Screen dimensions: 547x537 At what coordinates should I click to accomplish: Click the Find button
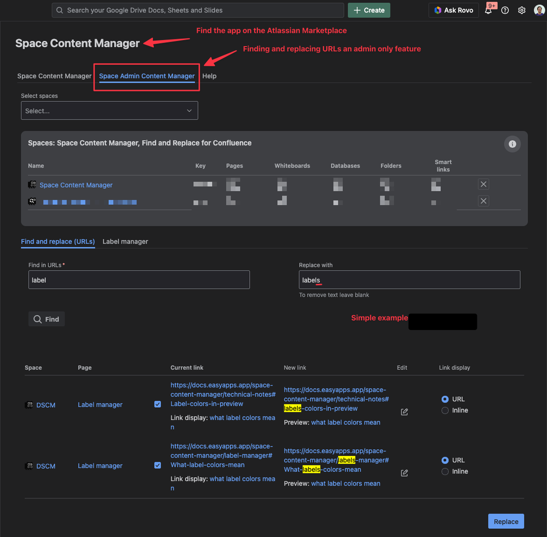pos(47,319)
